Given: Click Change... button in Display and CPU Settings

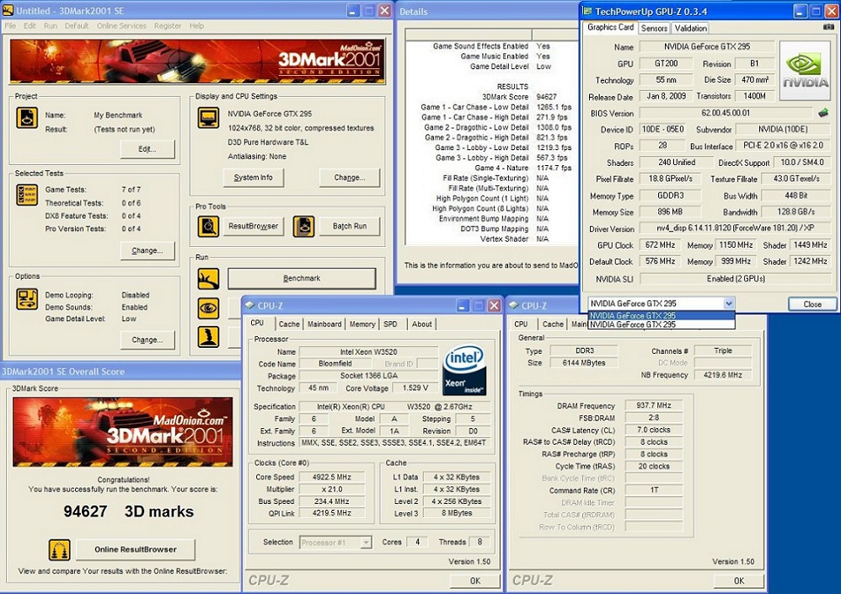Looking at the screenshot, I should pos(350,178).
